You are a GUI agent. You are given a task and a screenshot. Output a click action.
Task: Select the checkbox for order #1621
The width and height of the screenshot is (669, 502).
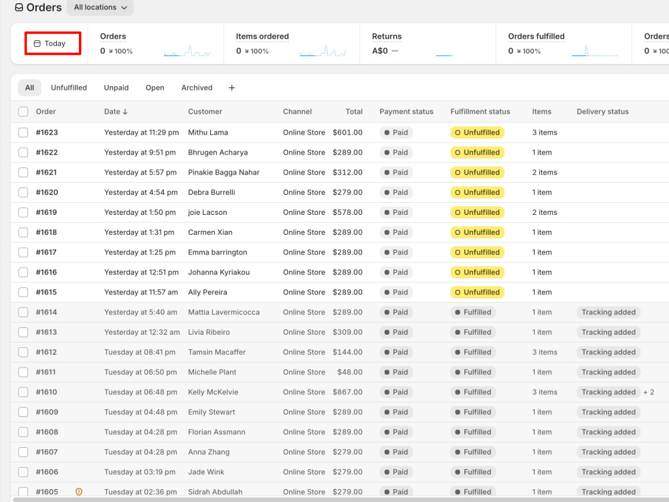click(23, 173)
